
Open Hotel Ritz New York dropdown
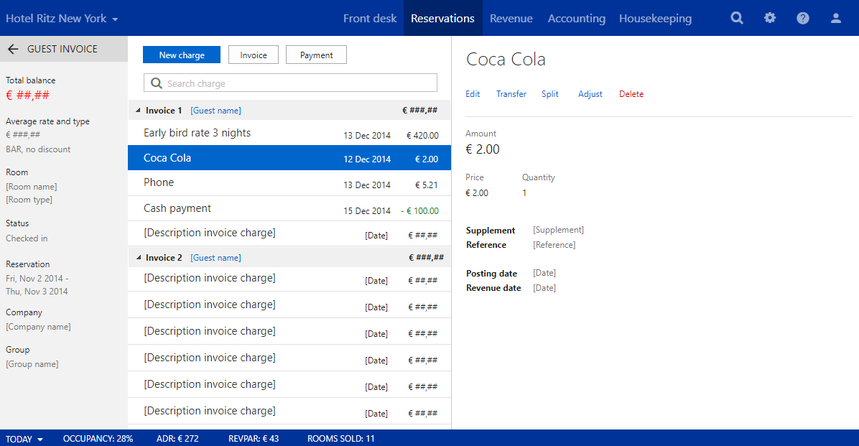click(62, 19)
